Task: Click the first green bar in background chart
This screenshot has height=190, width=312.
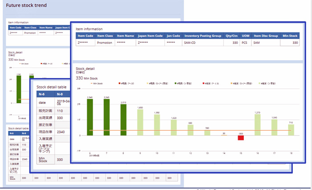Action: (19, 89)
